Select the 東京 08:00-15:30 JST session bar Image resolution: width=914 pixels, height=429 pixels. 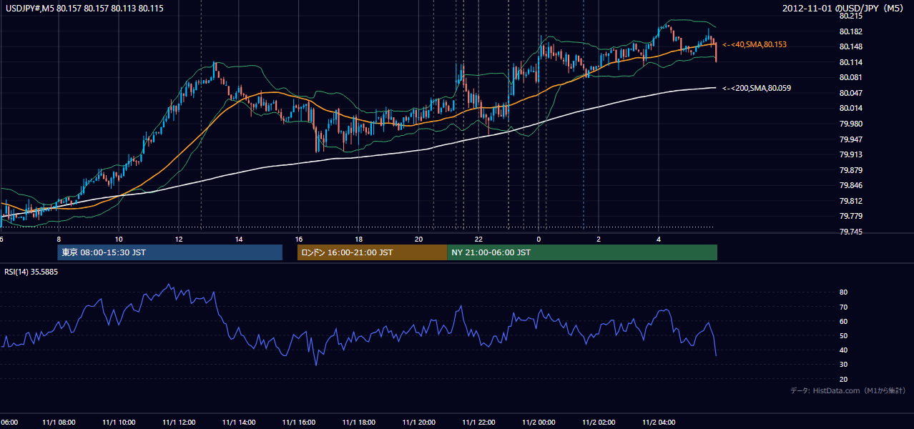(170, 252)
